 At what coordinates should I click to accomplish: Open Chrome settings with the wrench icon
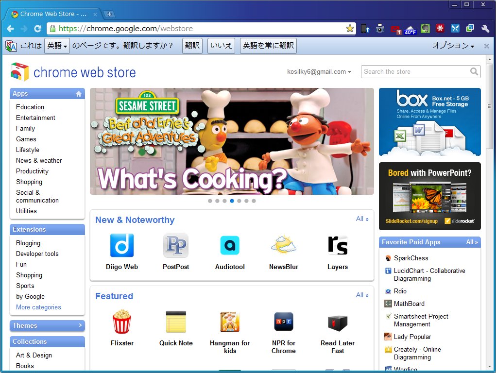tap(485, 29)
